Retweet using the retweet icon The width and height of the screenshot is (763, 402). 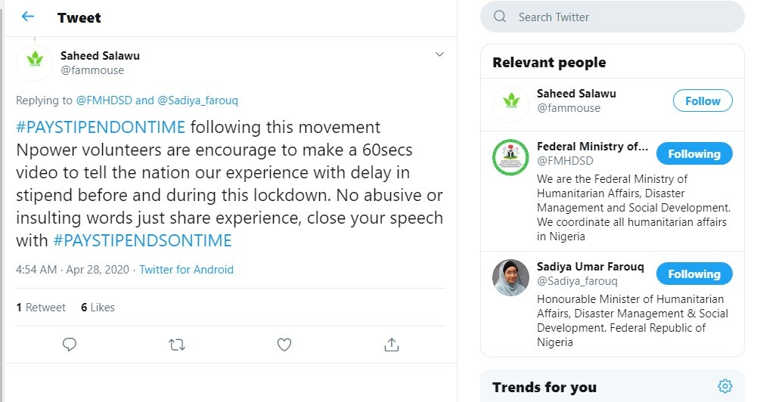(x=176, y=345)
